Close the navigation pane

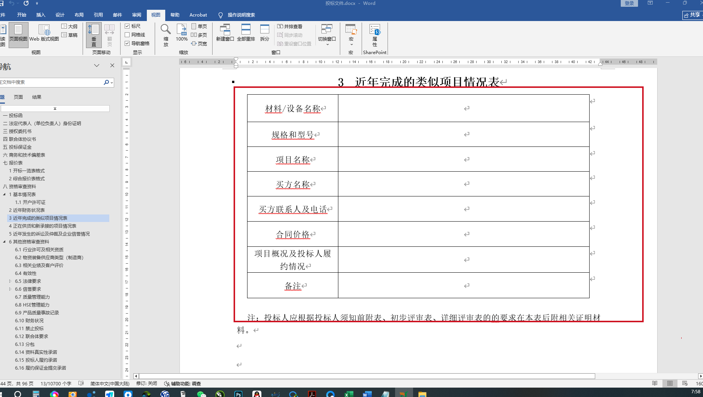(112, 65)
